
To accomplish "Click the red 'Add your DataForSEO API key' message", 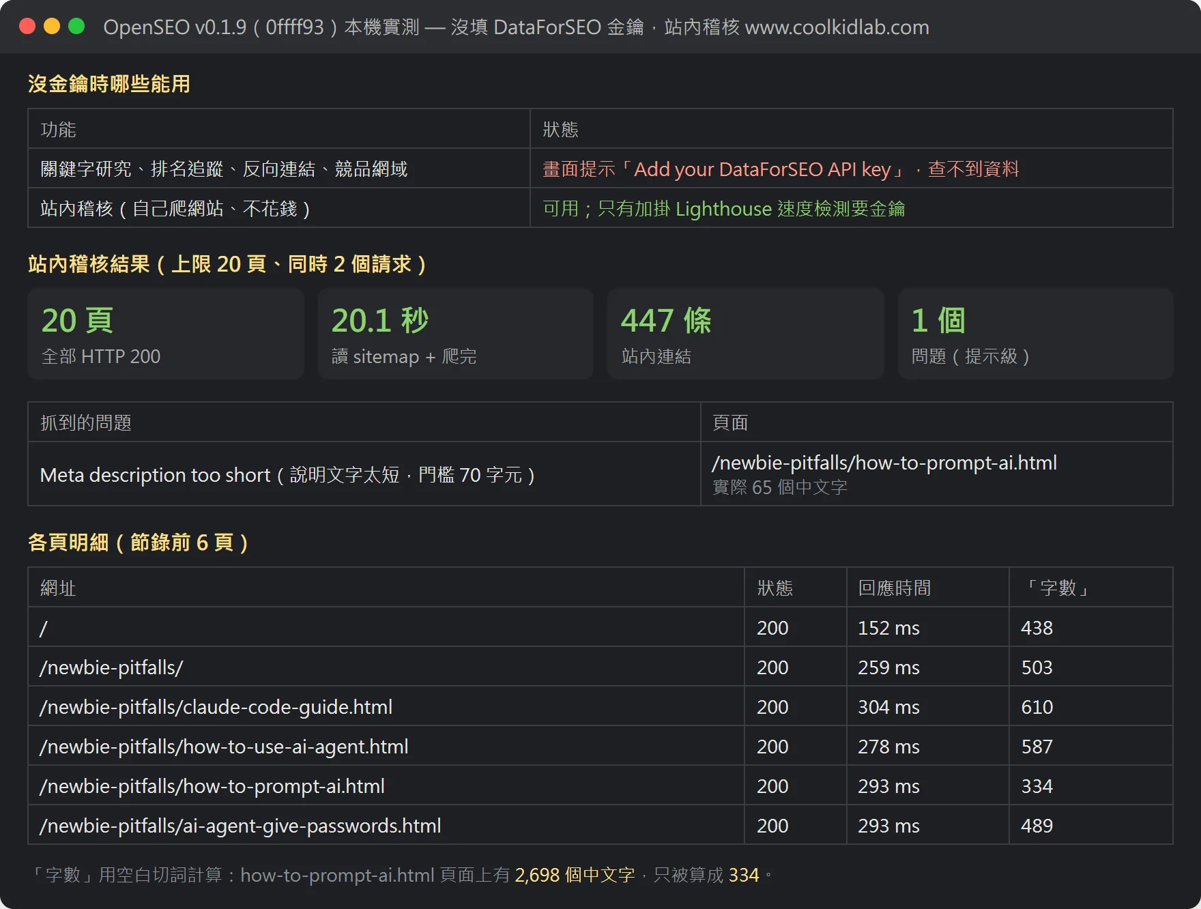I will point(781,169).
